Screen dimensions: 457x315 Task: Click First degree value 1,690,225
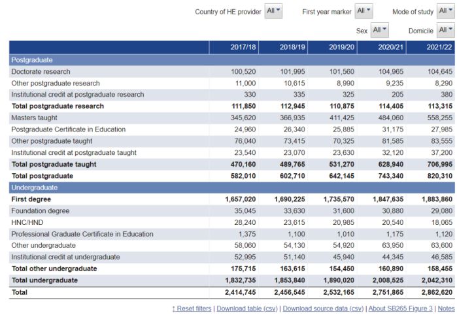(290, 199)
